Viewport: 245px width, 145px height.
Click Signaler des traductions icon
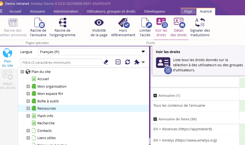click(x=200, y=23)
